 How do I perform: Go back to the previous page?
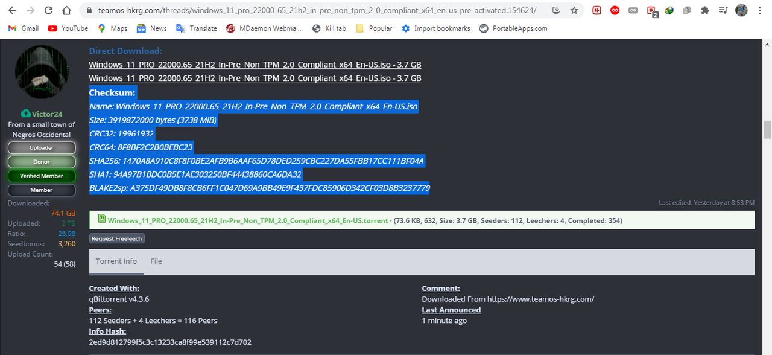click(13, 10)
